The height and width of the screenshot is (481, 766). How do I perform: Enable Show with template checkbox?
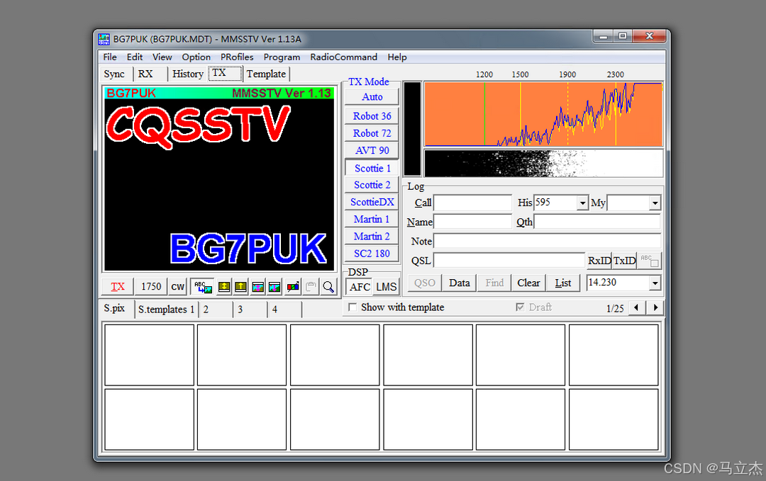pyautogui.click(x=353, y=307)
